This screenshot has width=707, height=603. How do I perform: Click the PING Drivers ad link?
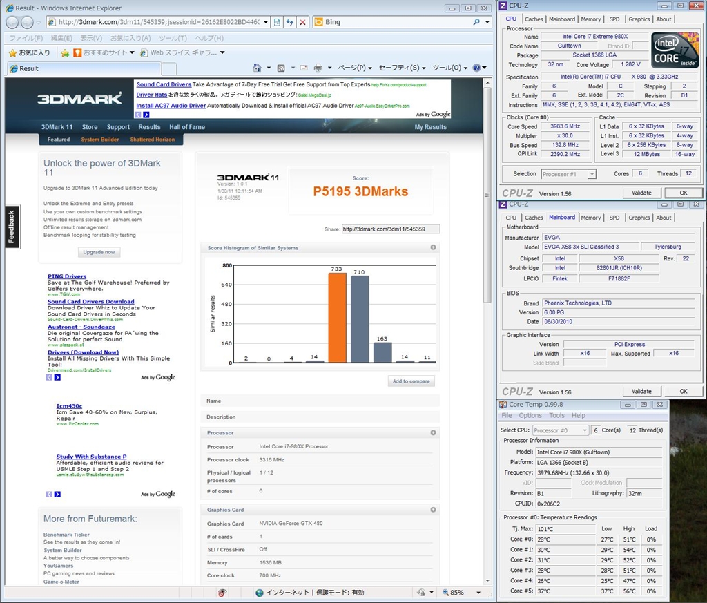click(x=67, y=276)
